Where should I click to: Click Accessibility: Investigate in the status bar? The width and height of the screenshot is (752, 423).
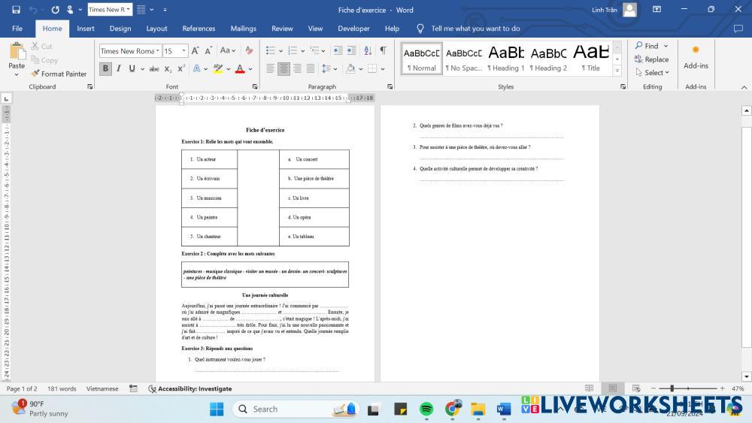tap(190, 389)
